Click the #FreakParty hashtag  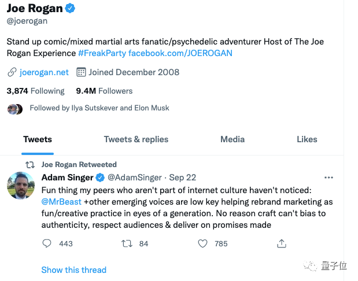[102, 53]
